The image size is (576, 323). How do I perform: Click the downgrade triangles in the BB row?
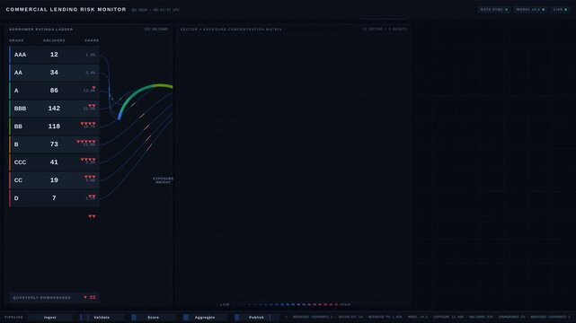tap(88, 124)
